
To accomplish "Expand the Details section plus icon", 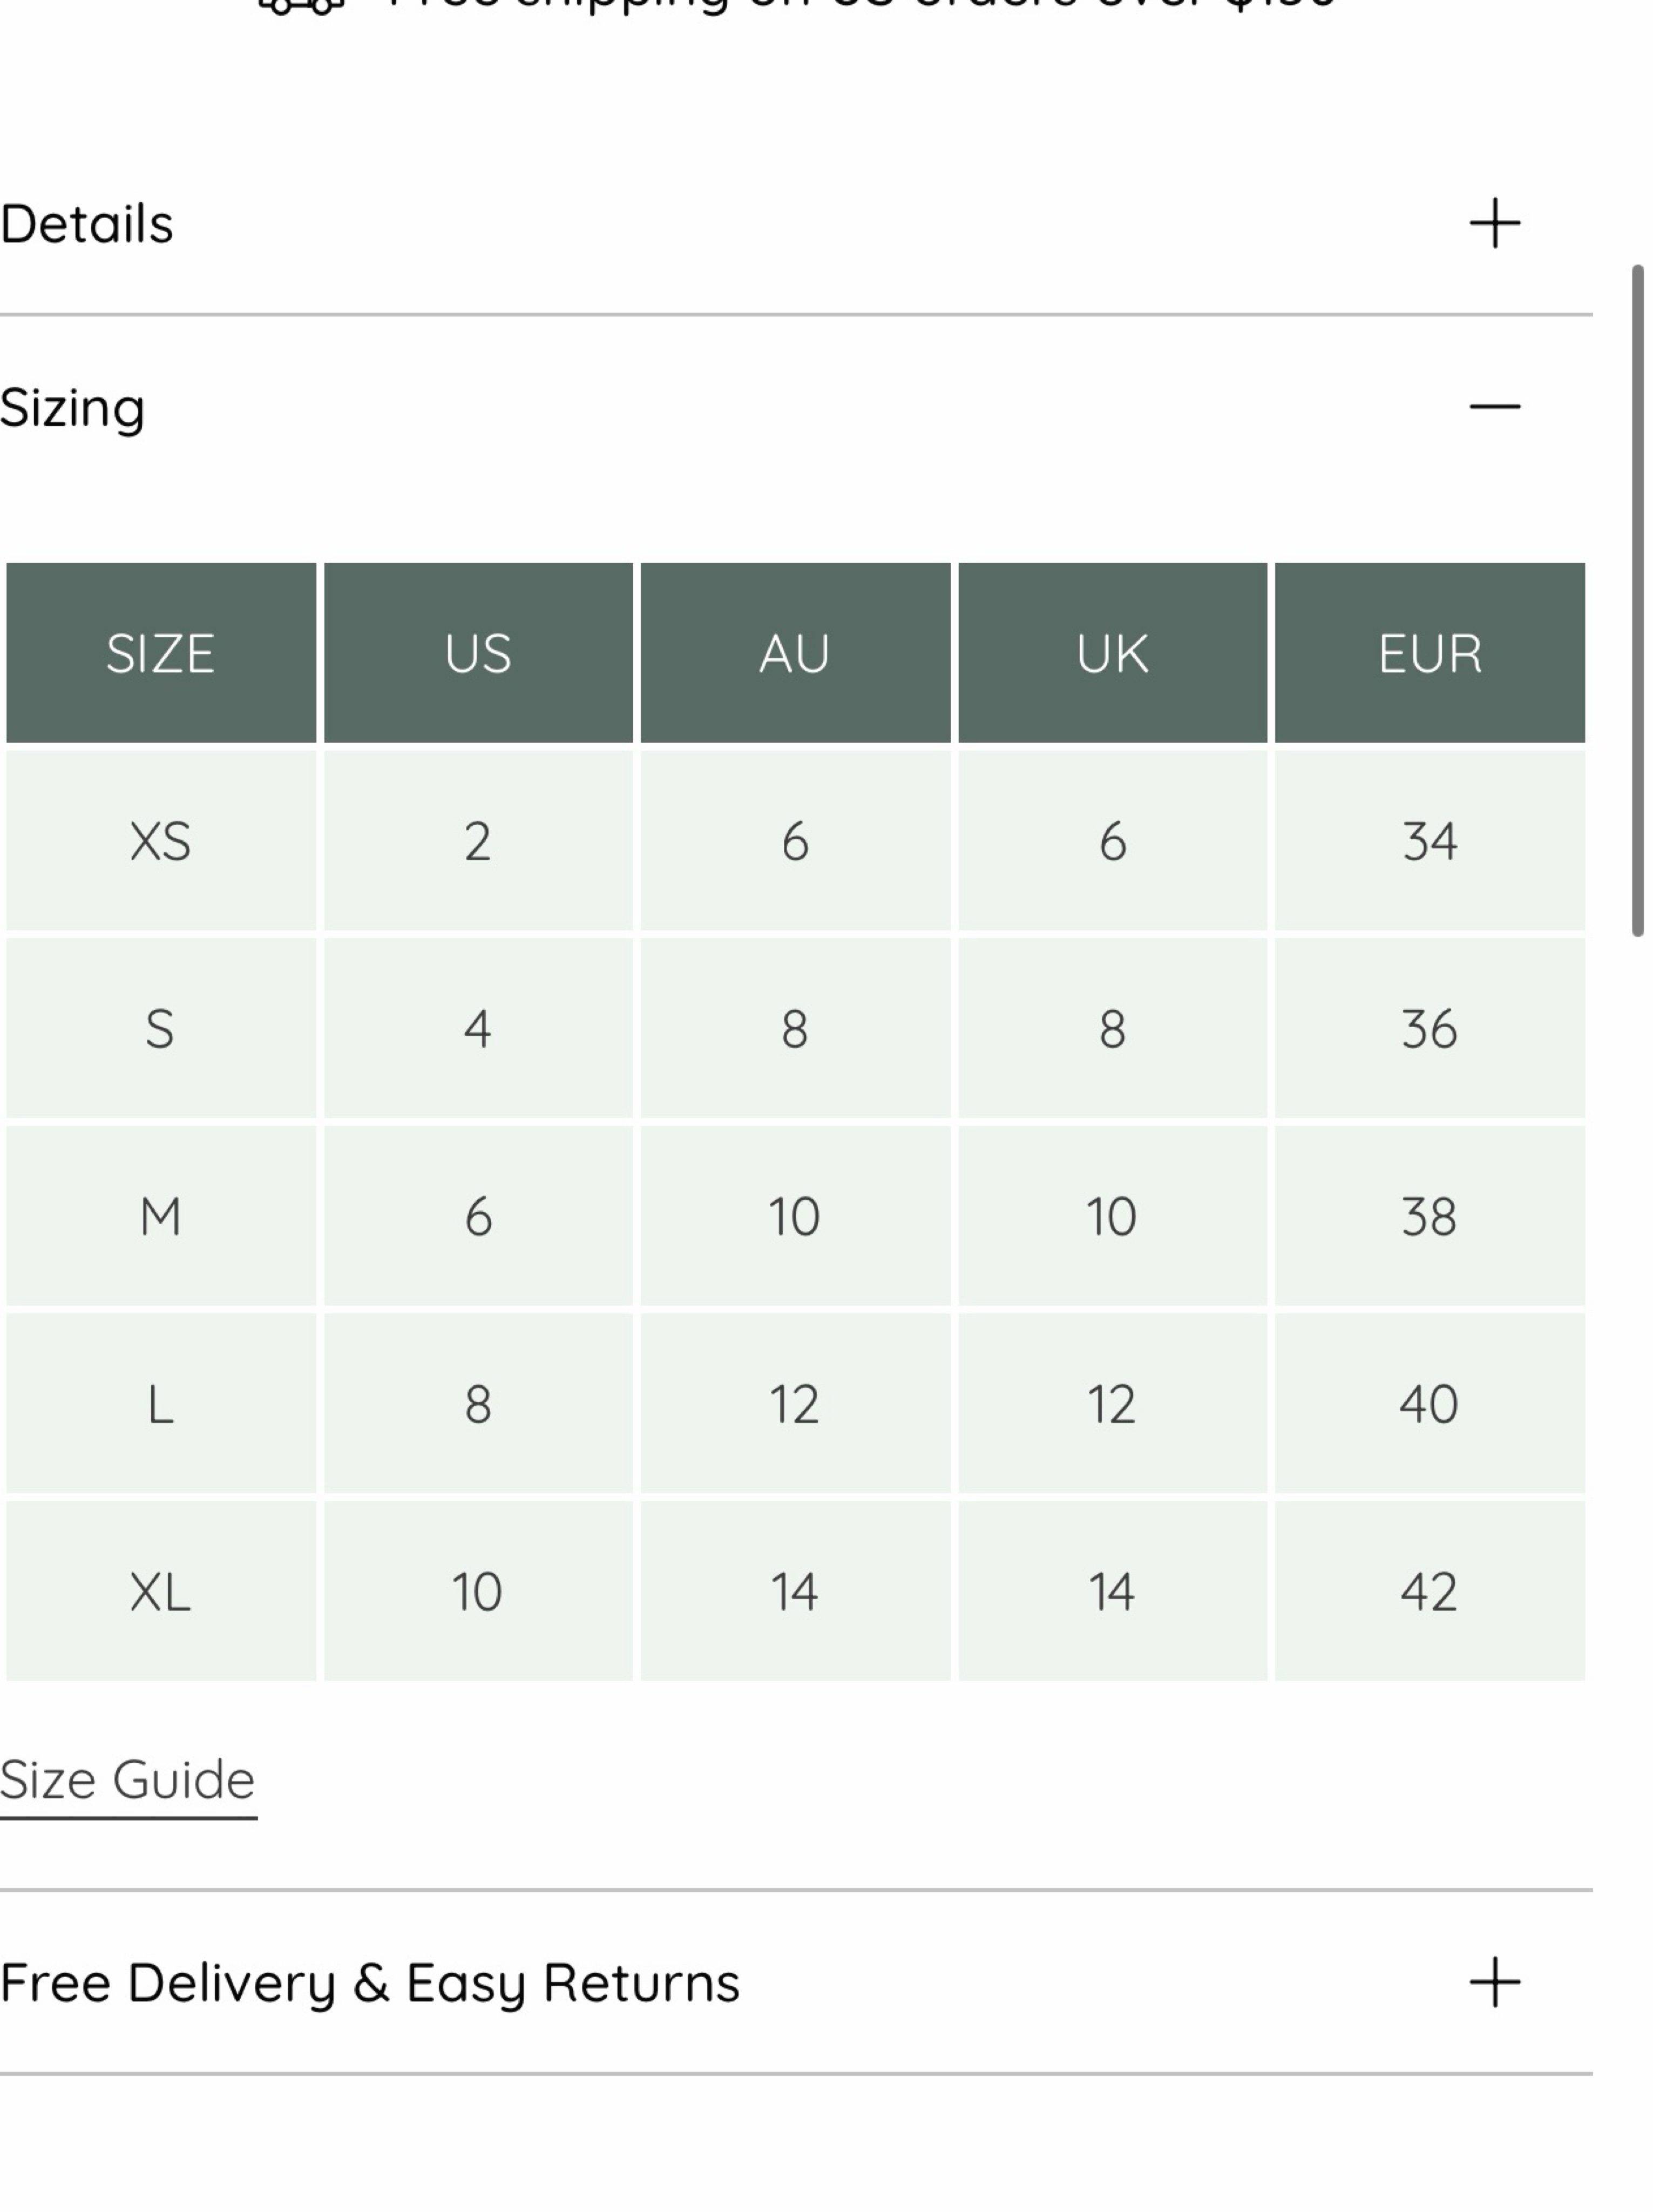I will [x=1494, y=222].
